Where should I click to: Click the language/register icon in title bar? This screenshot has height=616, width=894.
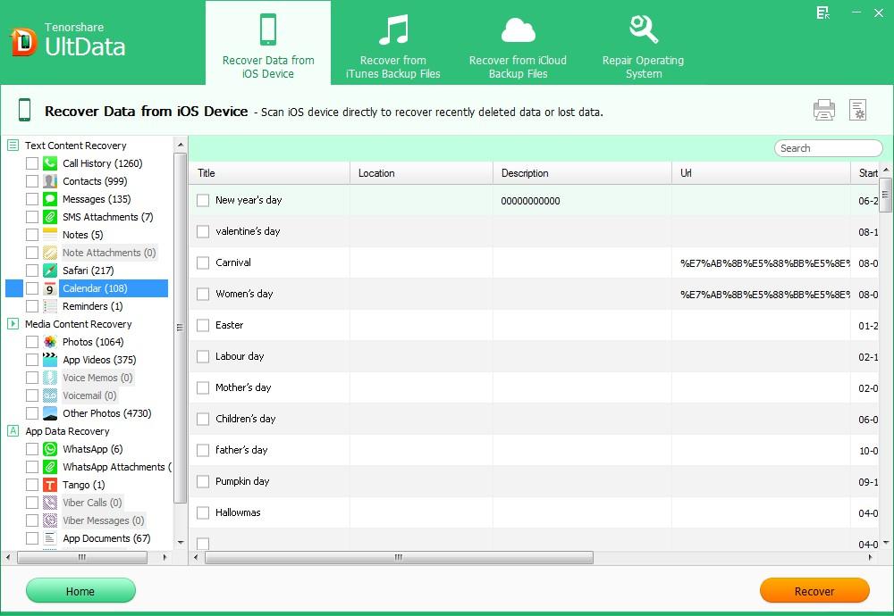tap(822, 12)
